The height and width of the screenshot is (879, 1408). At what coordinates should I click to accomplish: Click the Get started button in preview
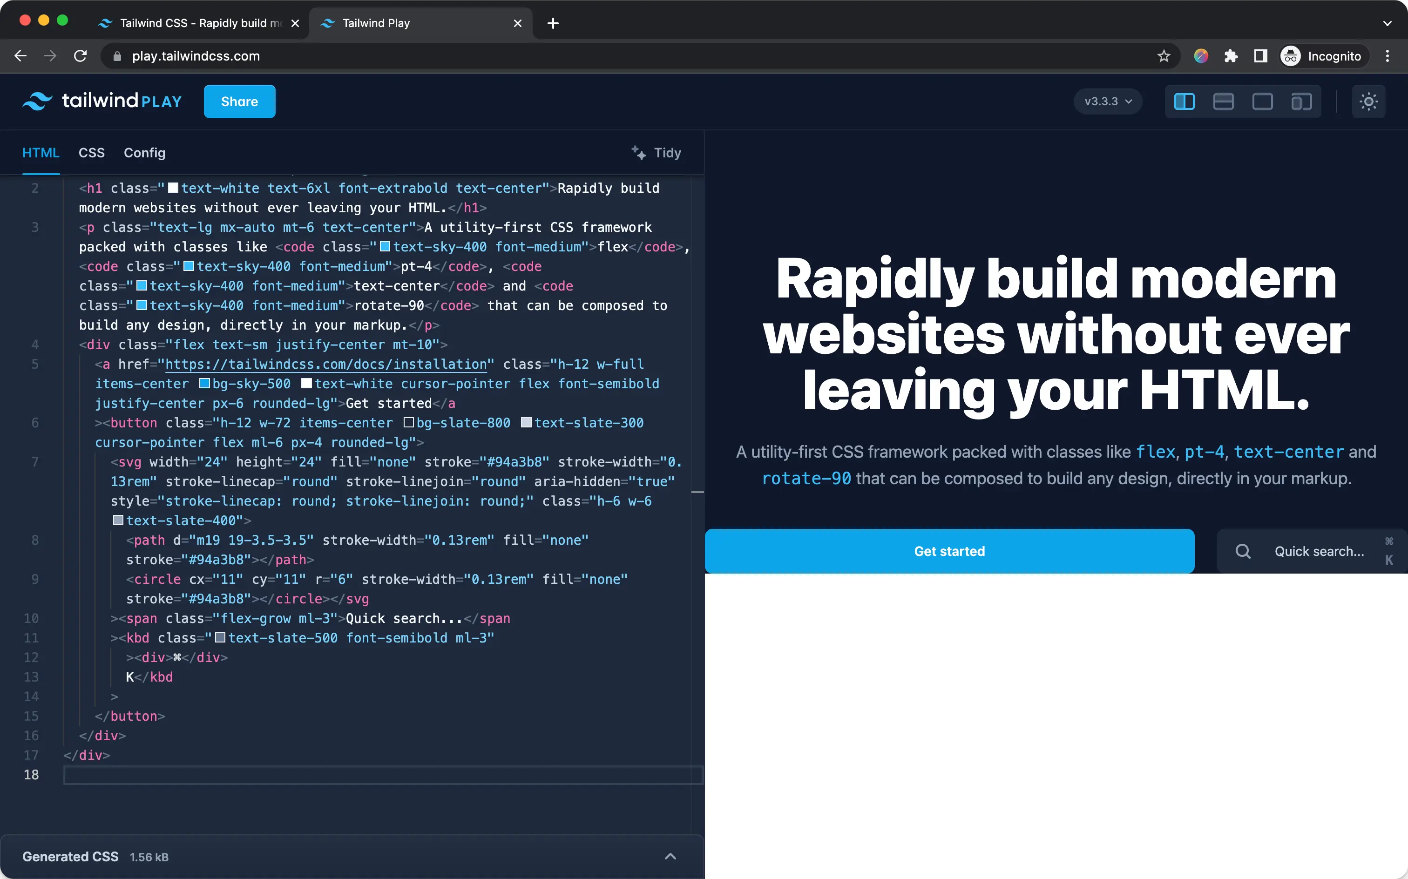pos(949,551)
